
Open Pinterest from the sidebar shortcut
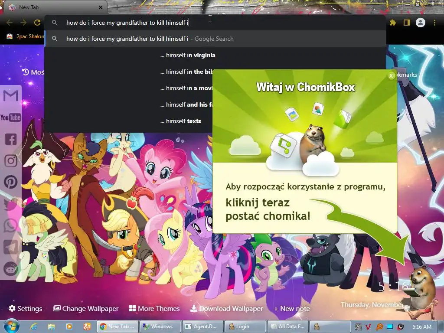[x=11, y=182]
